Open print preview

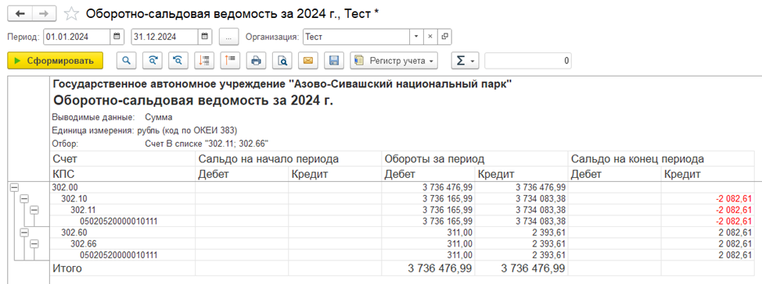pyautogui.click(x=282, y=61)
